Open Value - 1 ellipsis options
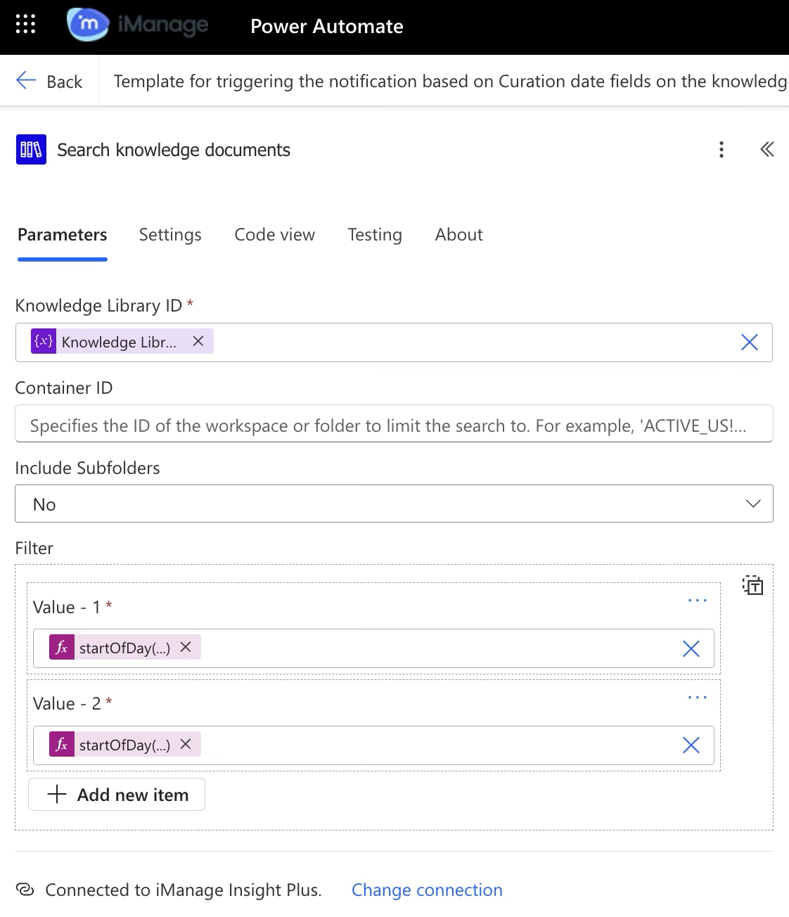The image size is (789, 917). point(698,601)
